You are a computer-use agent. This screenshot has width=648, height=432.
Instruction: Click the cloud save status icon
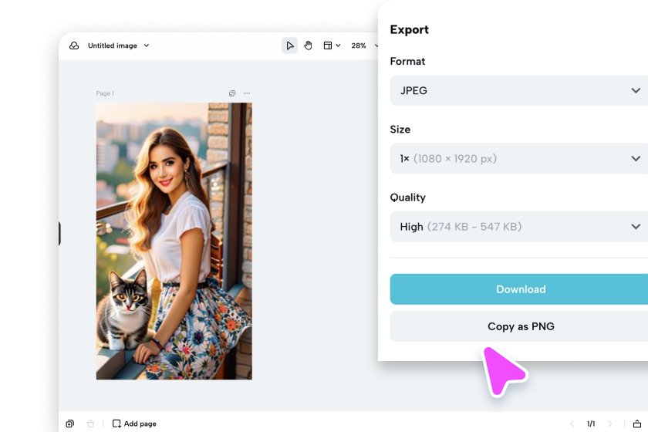[x=74, y=46]
